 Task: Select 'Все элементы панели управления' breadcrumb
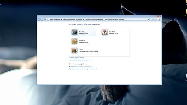click(x=72, y=20)
